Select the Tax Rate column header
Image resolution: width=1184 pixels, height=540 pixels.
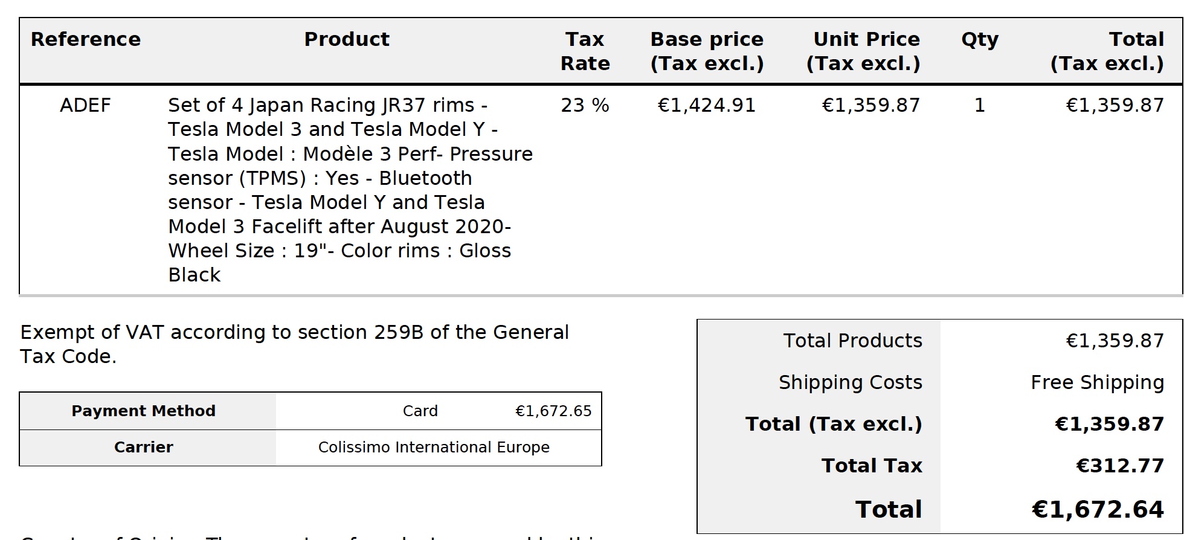pyautogui.click(x=585, y=51)
